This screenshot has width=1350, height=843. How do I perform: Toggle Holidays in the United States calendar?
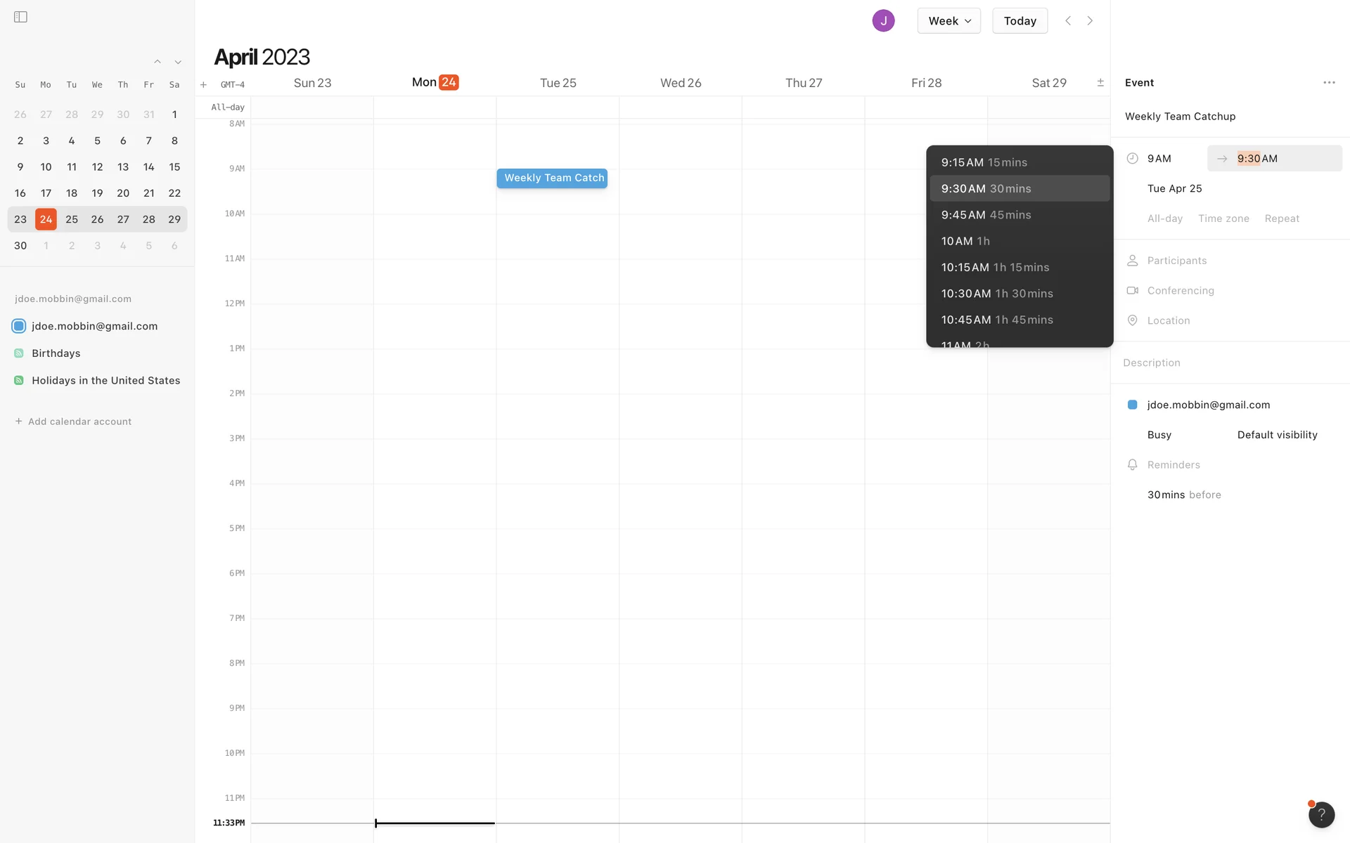coord(19,381)
